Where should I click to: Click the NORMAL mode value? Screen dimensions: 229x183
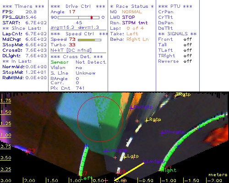pyautogui.click(x=132, y=12)
